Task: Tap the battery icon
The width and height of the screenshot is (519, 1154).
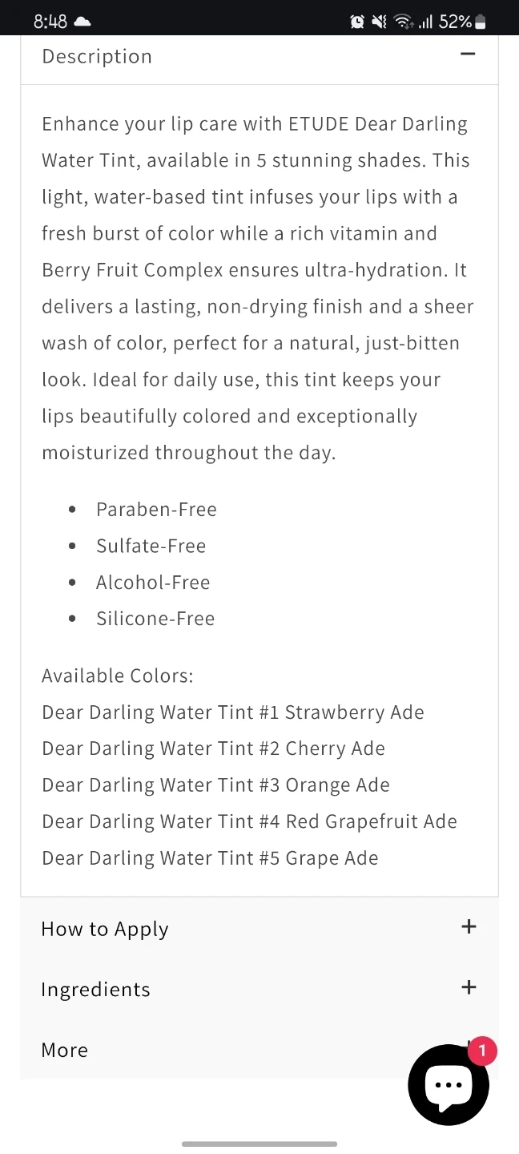Action: (x=481, y=22)
